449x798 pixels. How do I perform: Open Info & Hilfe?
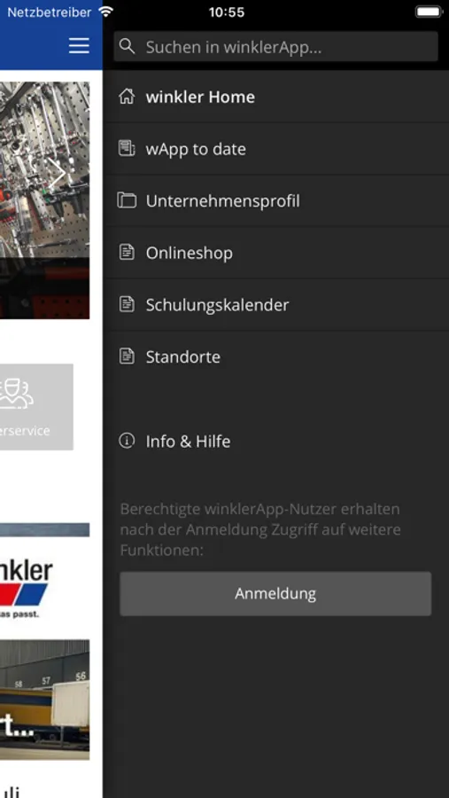tap(275, 441)
